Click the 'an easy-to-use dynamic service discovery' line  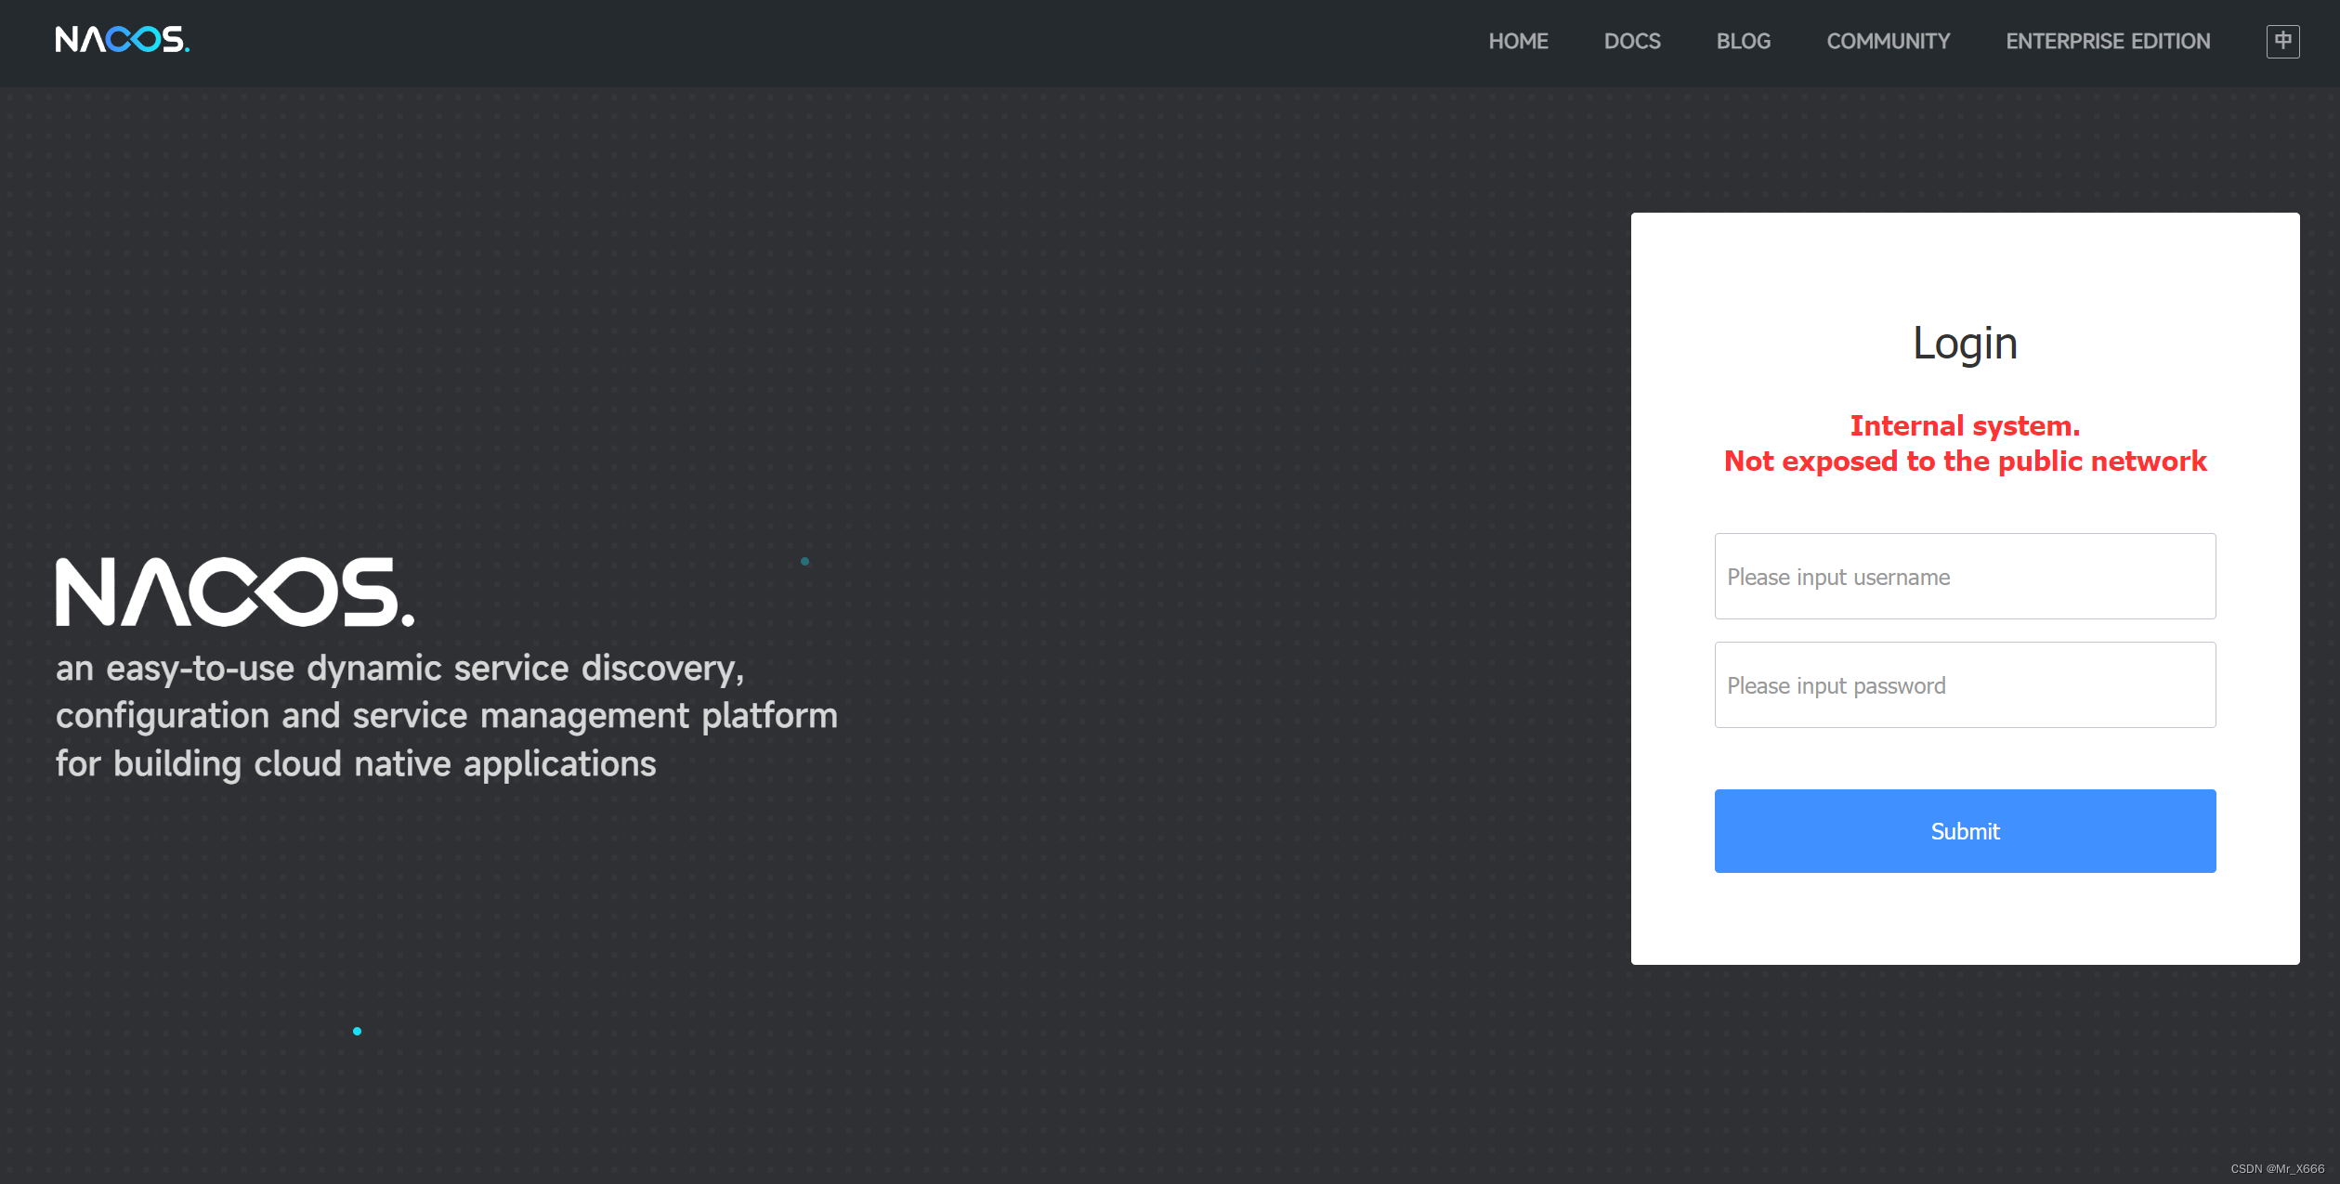(399, 668)
